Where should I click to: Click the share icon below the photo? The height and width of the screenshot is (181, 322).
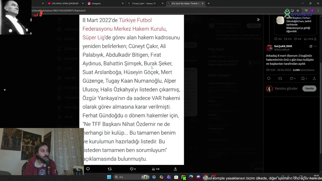point(175,169)
